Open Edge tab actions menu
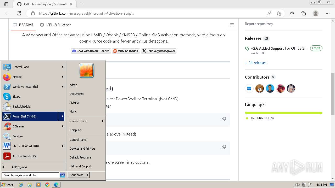 pos(6,4)
